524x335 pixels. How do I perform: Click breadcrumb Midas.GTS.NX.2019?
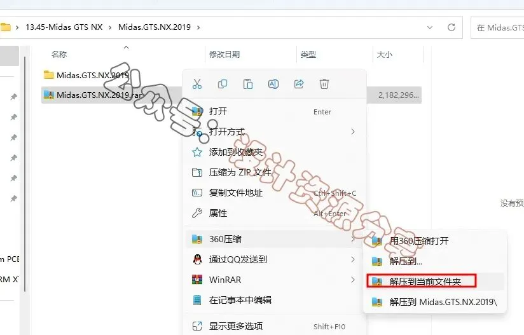[x=155, y=27]
